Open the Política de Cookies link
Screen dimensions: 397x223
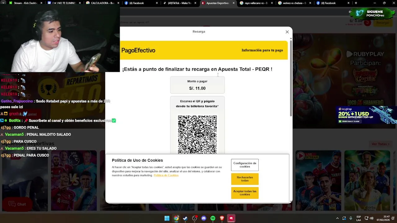pyautogui.click(x=166, y=175)
